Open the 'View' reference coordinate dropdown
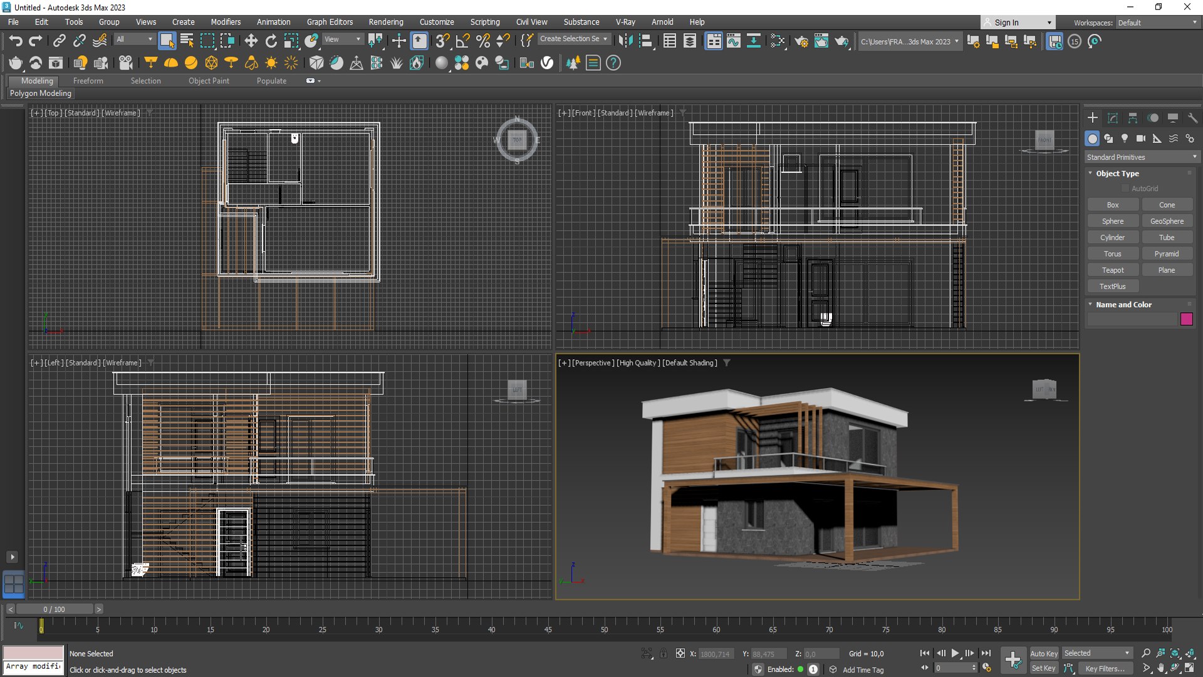This screenshot has width=1203, height=677. (x=343, y=39)
